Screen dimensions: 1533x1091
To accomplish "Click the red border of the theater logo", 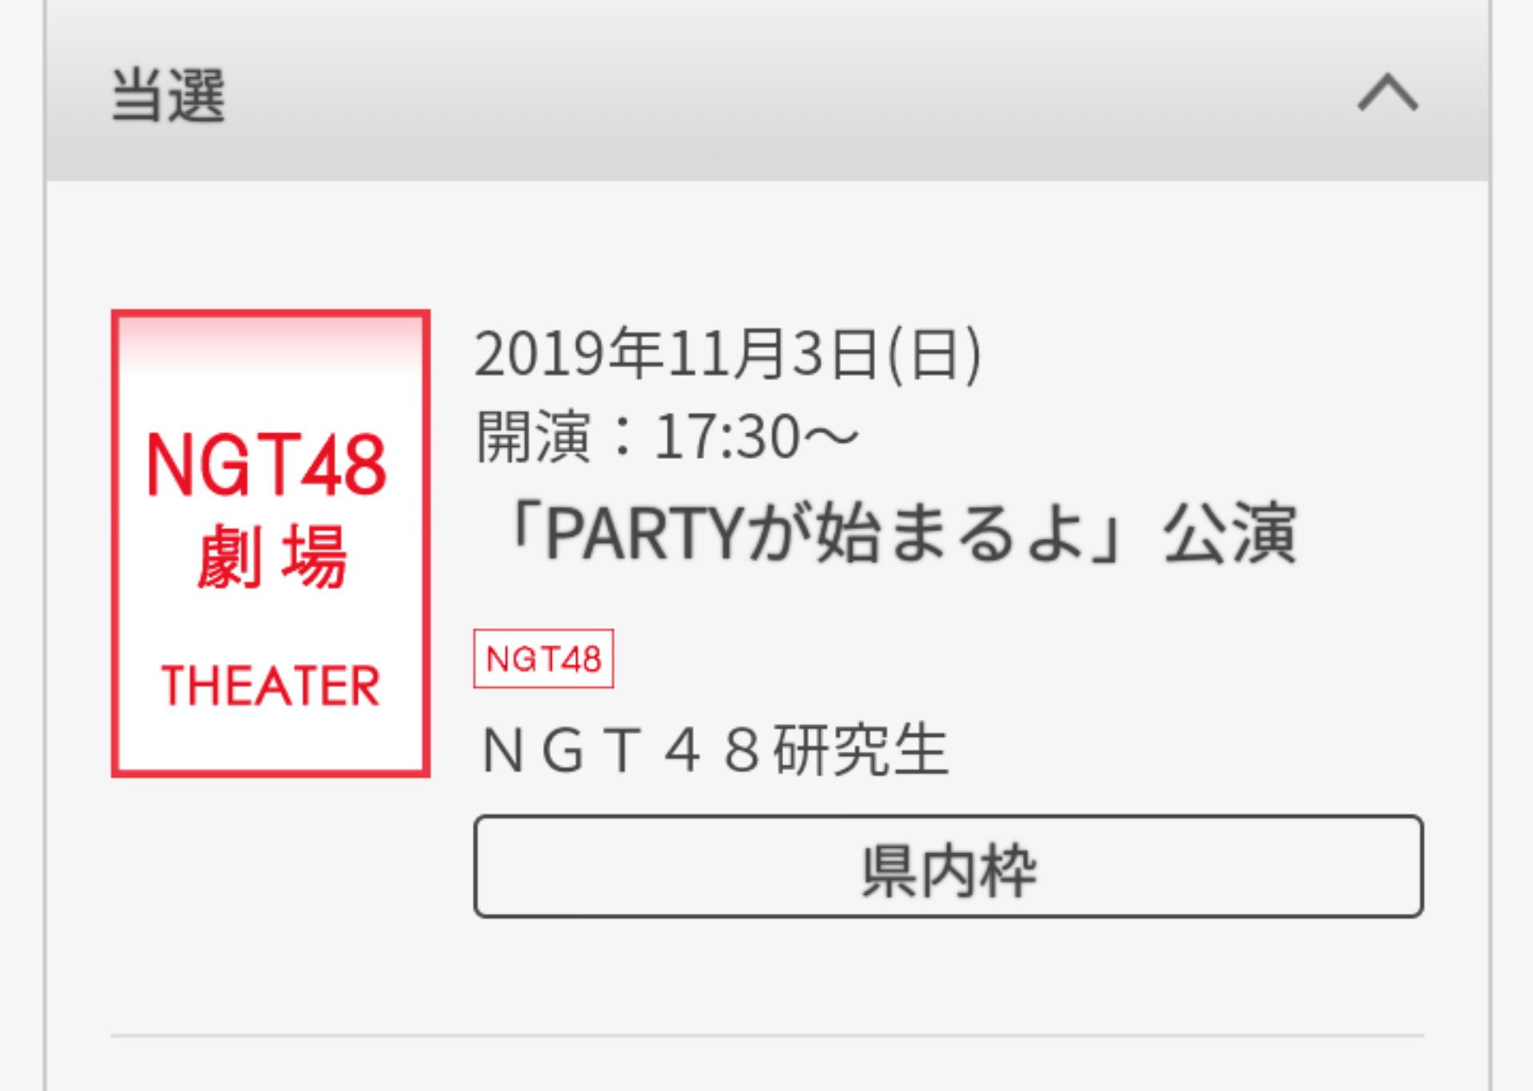I will 114,543.
